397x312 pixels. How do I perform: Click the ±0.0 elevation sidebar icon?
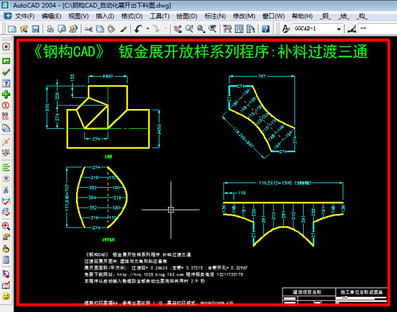6,153
